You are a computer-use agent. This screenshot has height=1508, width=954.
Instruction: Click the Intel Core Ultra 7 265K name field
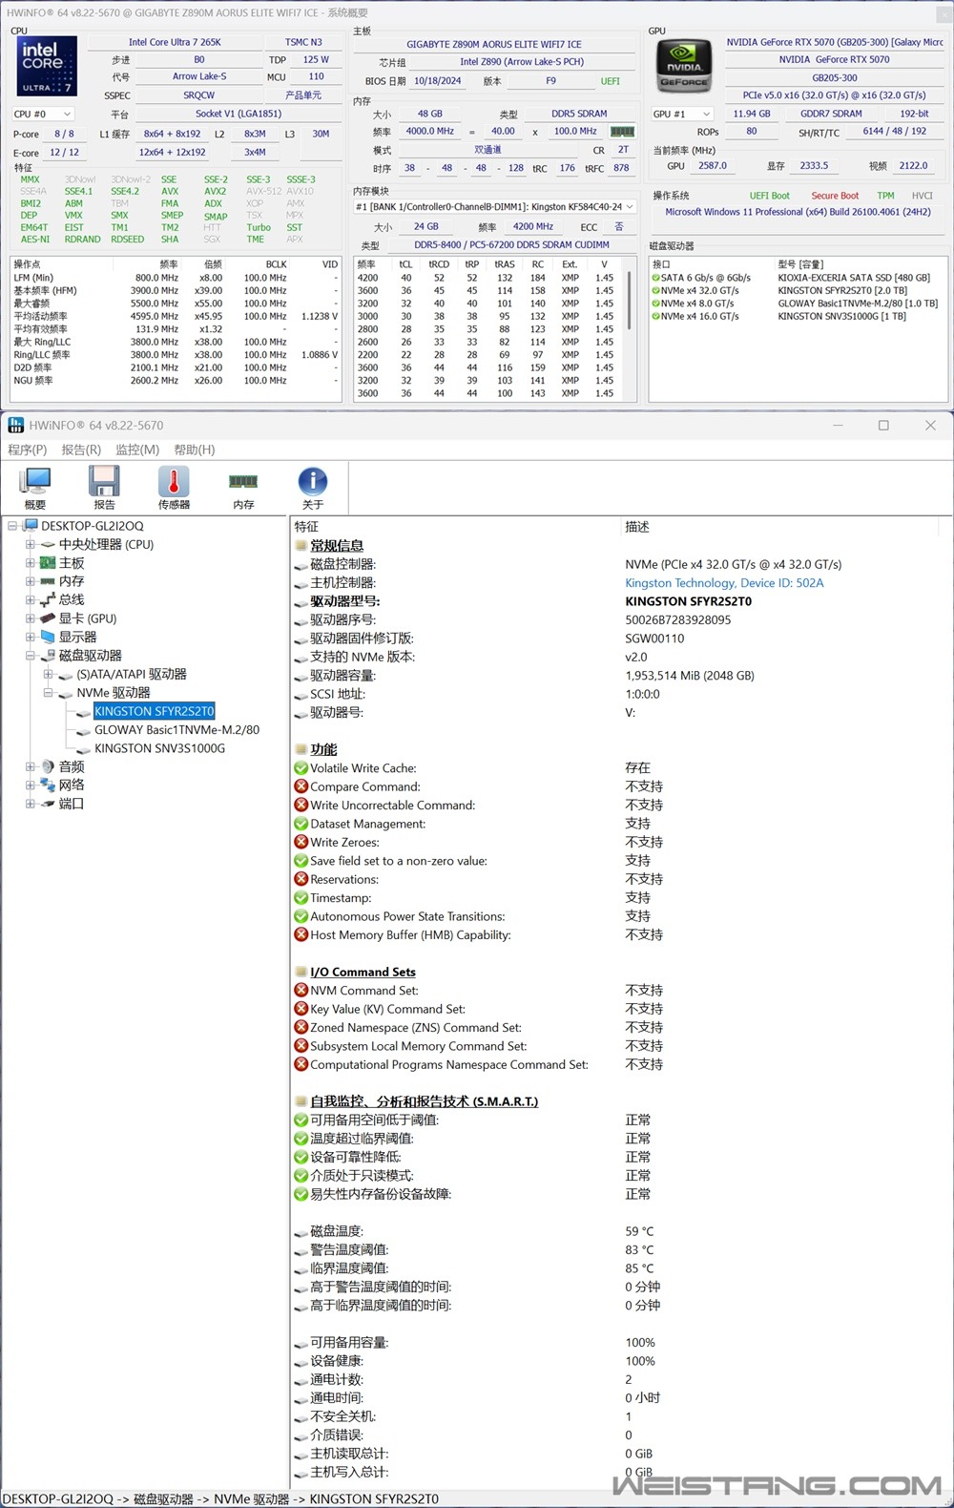[x=175, y=42]
